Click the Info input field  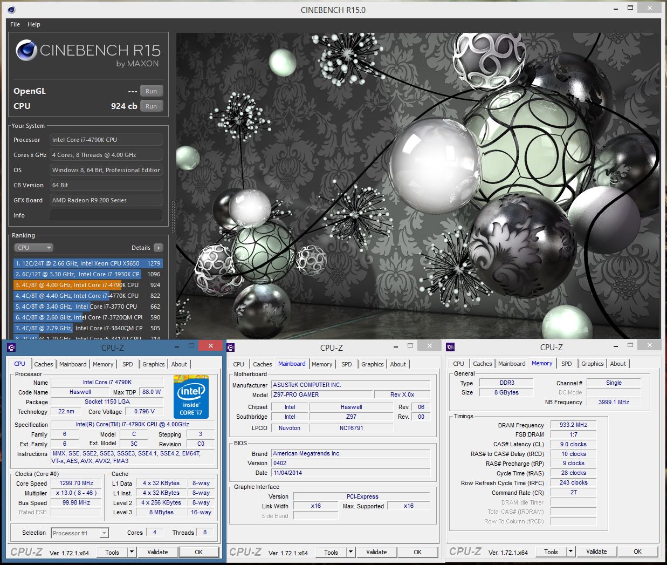click(106, 215)
